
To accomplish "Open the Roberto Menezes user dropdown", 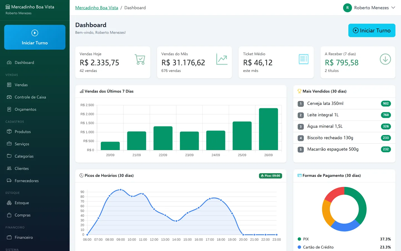I will pos(369,8).
